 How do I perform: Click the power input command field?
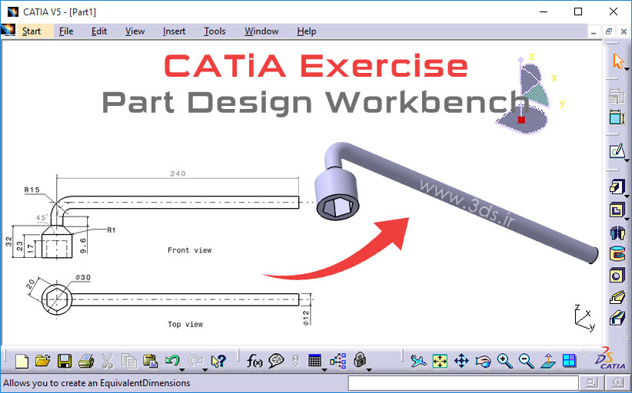(x=463, y=383)
